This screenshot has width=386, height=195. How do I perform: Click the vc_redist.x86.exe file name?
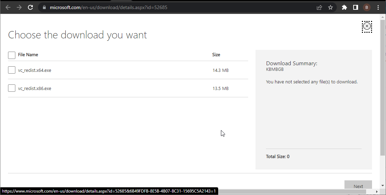point(35,89)
